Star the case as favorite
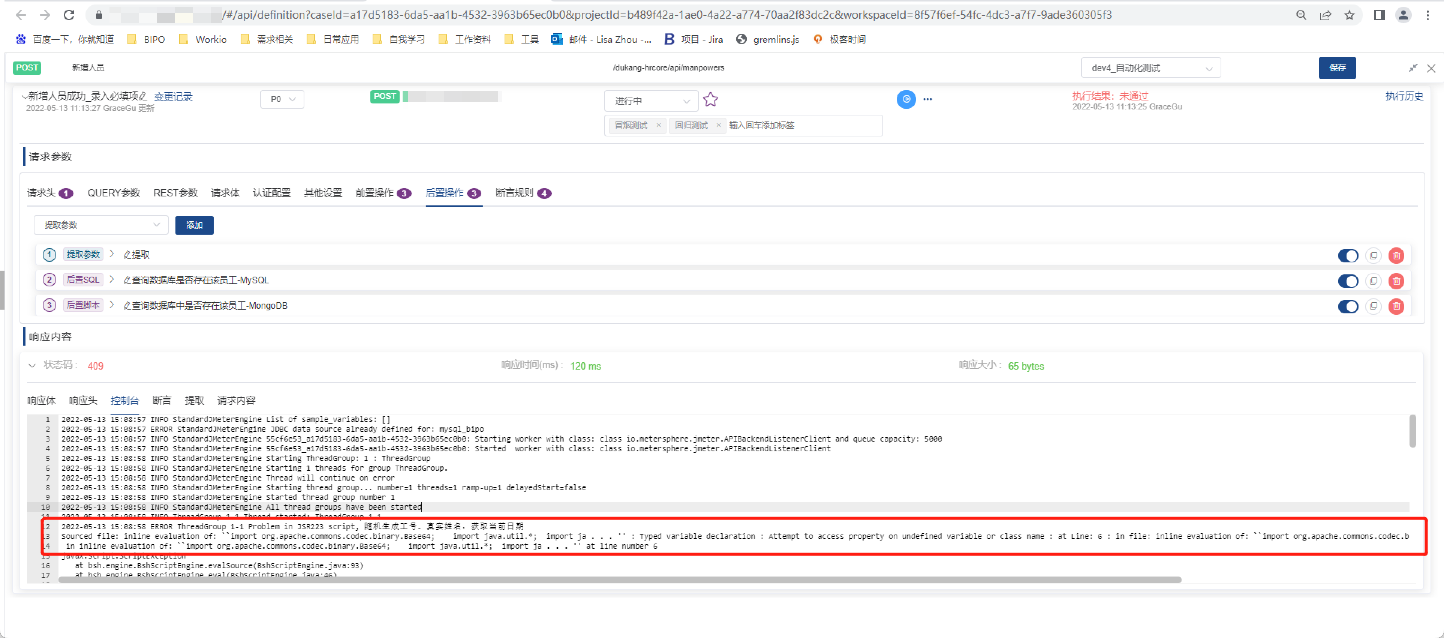1444x638 pixels. click(710, 100)
